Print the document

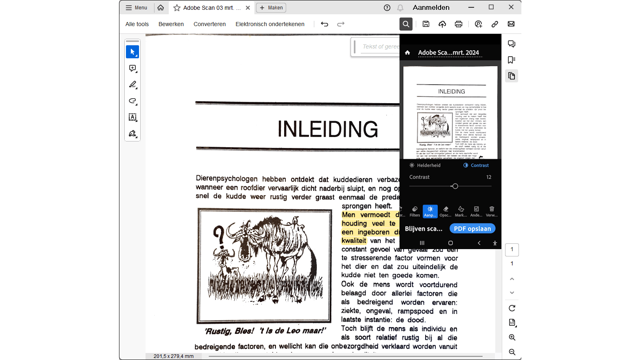(459, 24)
